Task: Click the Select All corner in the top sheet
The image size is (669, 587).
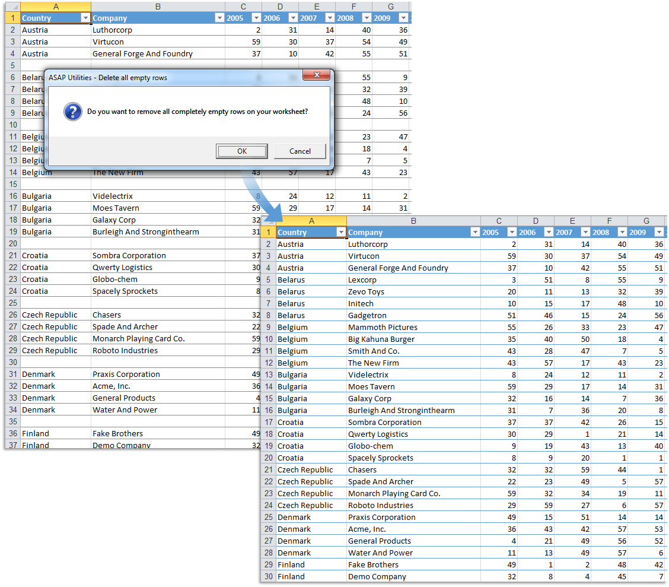Action: point(13,7)
